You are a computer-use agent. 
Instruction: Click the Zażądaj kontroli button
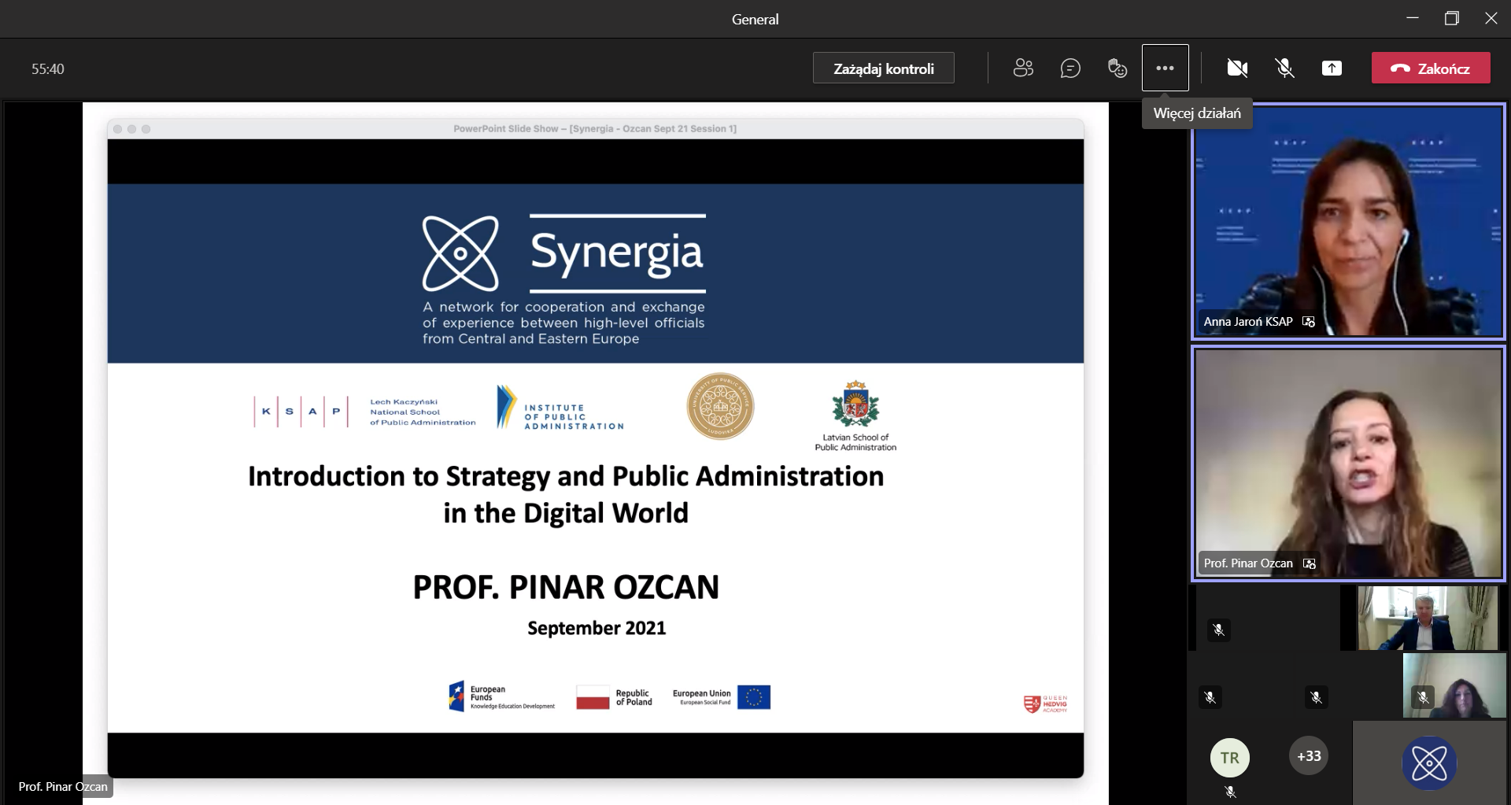(x=883, y=68)
